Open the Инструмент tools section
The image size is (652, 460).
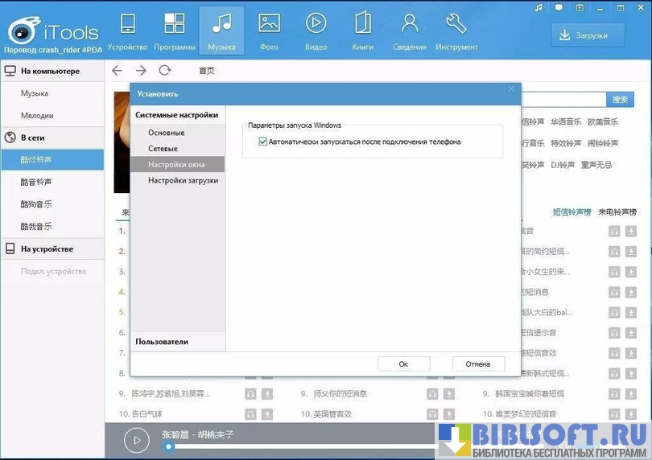[x=456, y=31]
